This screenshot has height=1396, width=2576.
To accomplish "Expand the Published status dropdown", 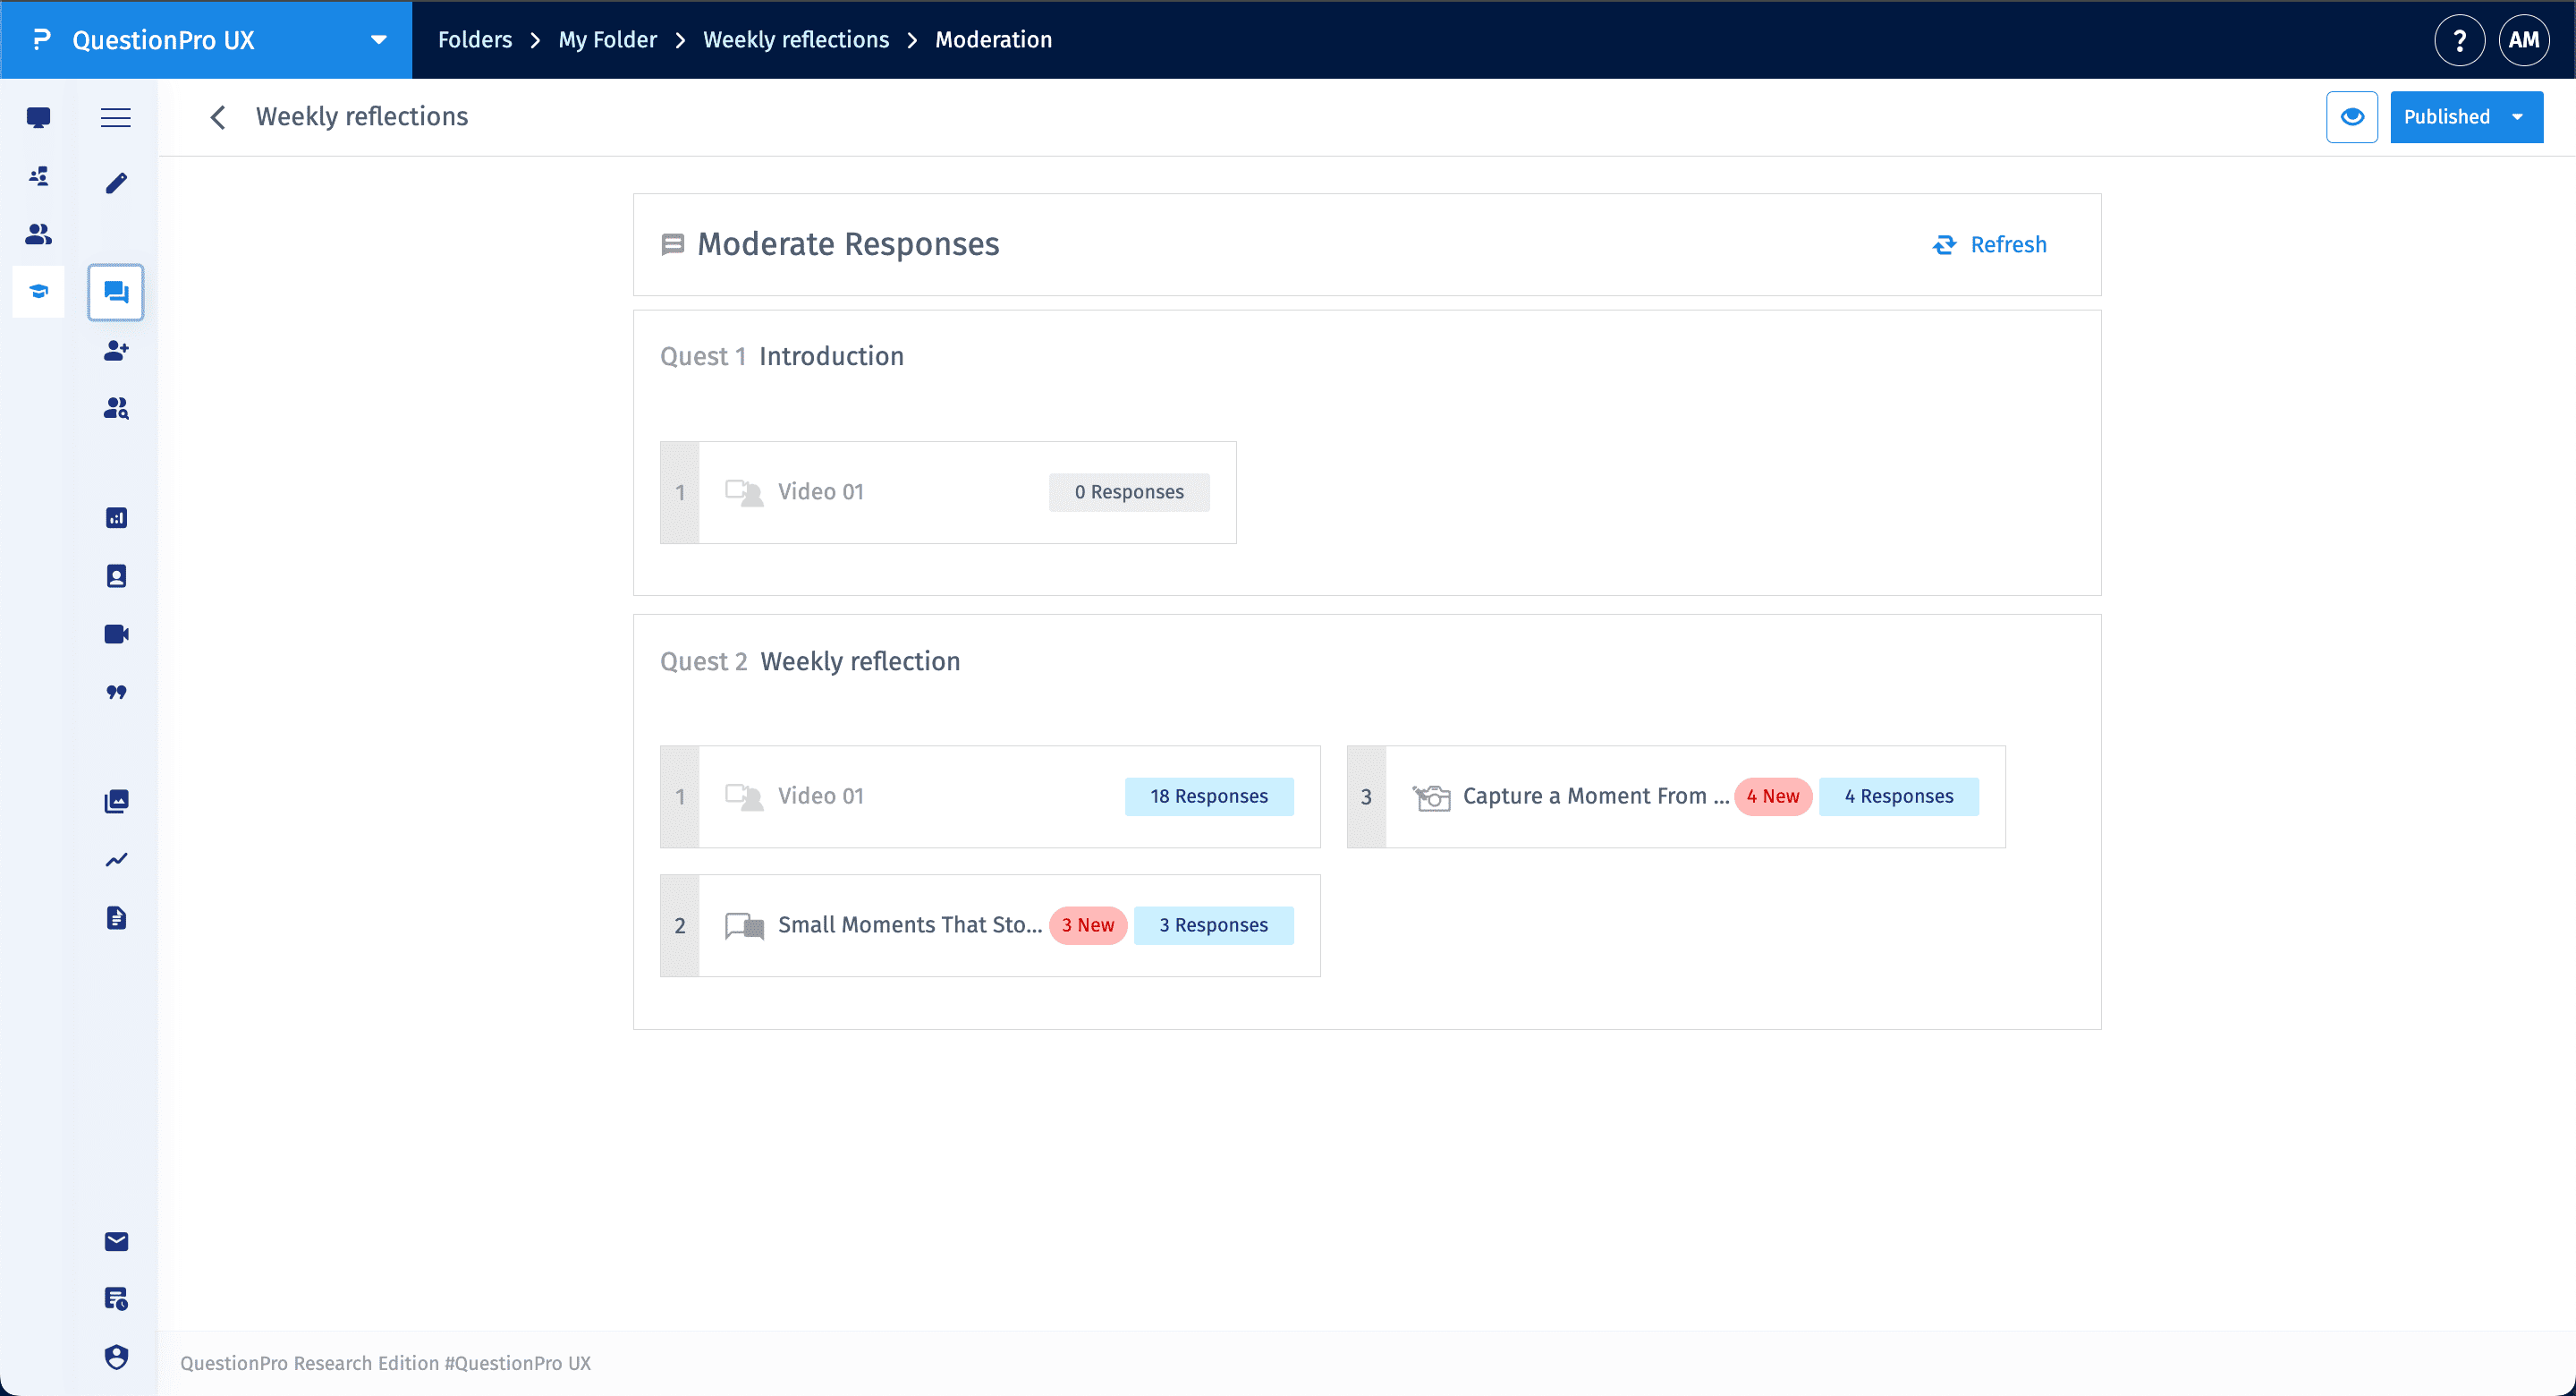I will tap(2465, 117).
